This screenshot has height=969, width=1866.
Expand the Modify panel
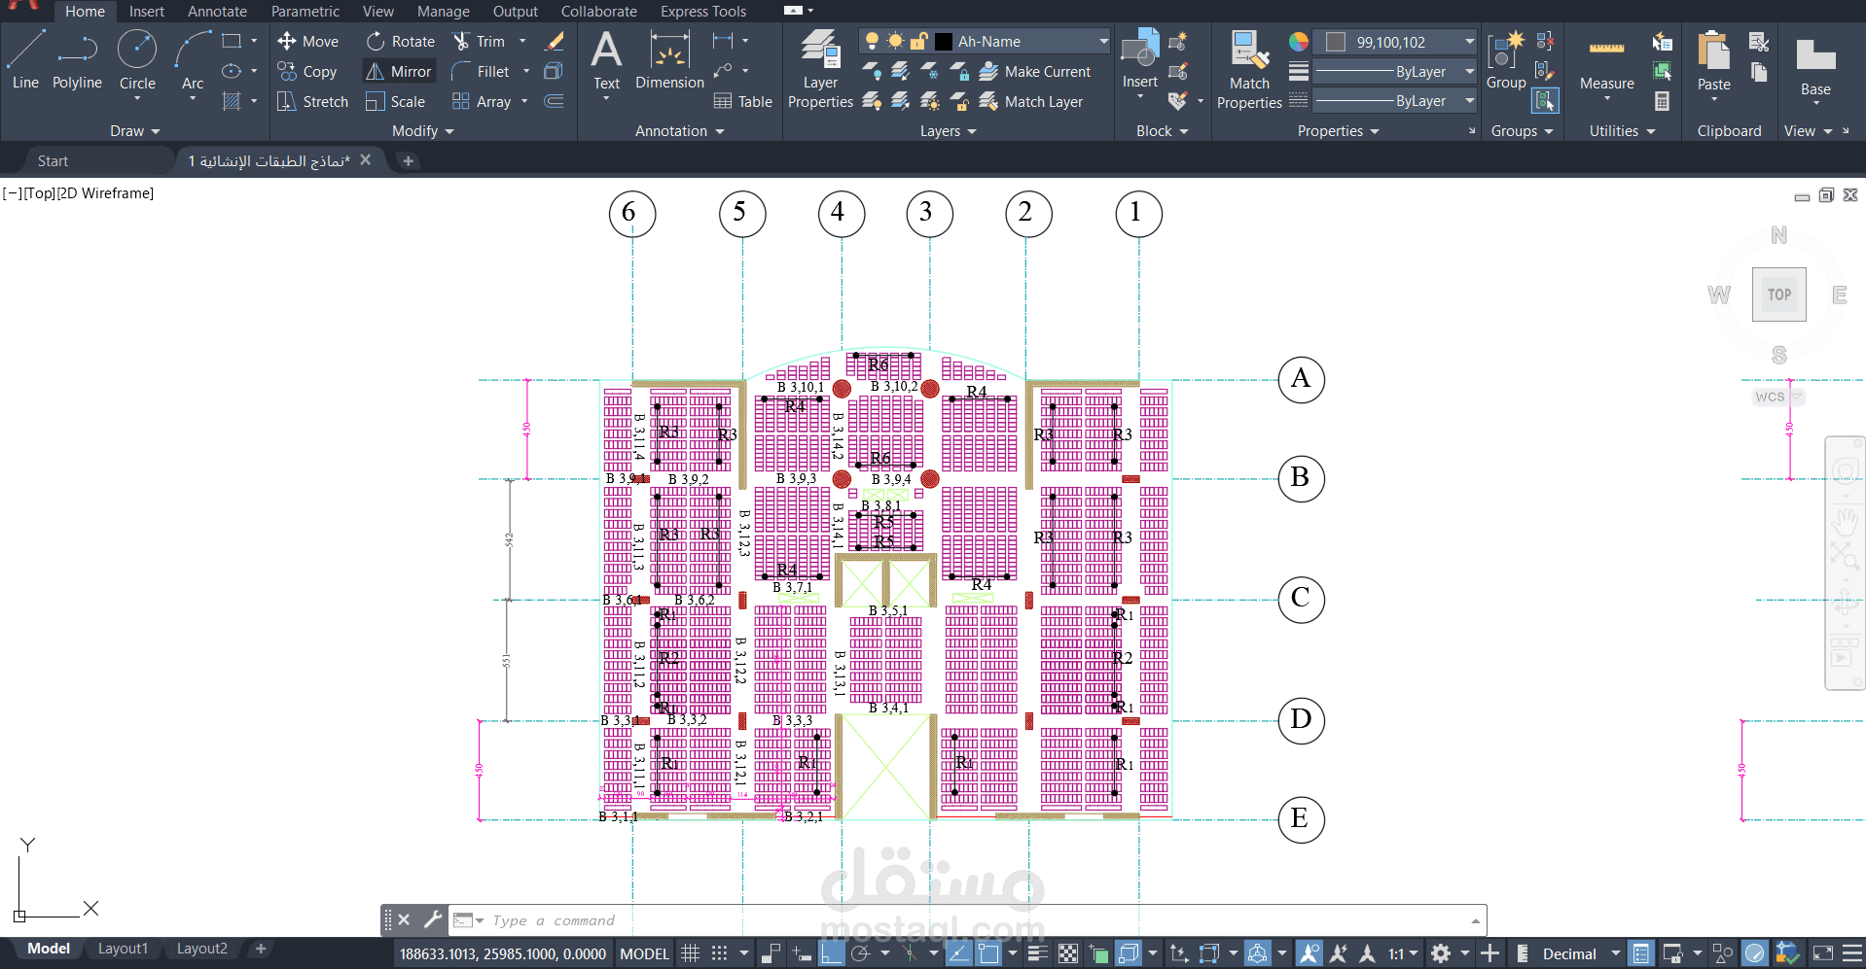[x=449, y=130]
